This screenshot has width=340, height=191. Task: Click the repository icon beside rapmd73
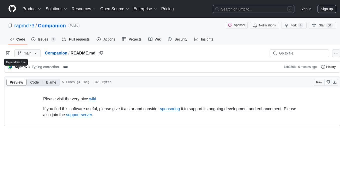(10, 25)
